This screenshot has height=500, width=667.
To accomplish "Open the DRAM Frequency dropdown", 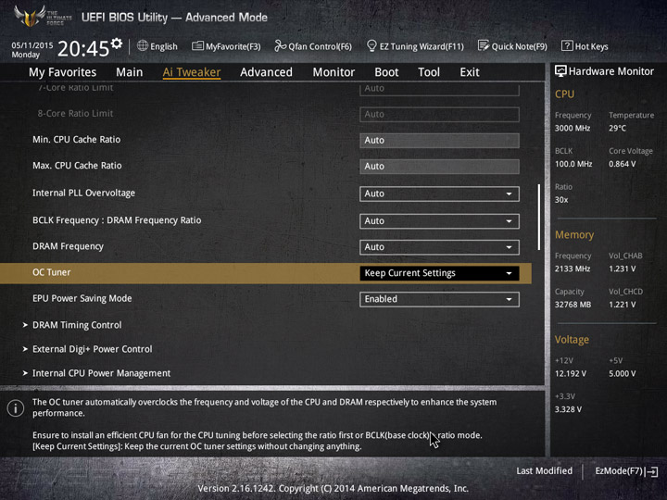I will (439, 247).
